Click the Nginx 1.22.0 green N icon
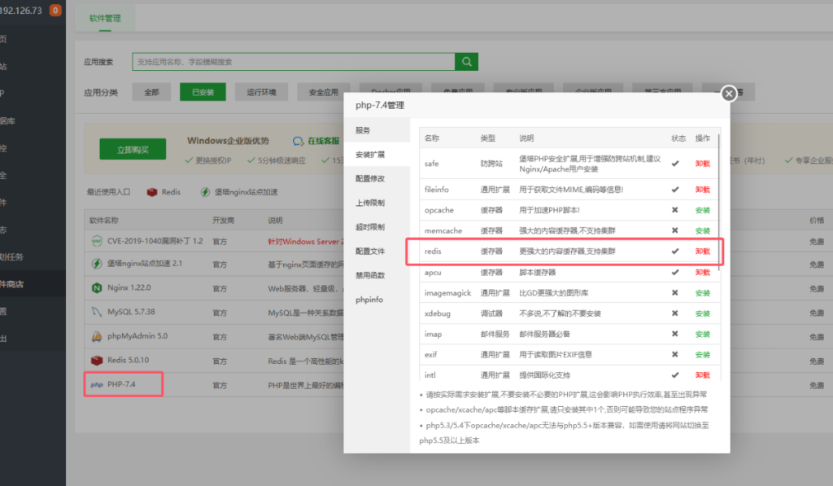833x486 pixels. tap(97, 287)
